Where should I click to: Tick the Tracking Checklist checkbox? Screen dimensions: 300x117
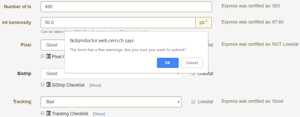coord(42,113)
